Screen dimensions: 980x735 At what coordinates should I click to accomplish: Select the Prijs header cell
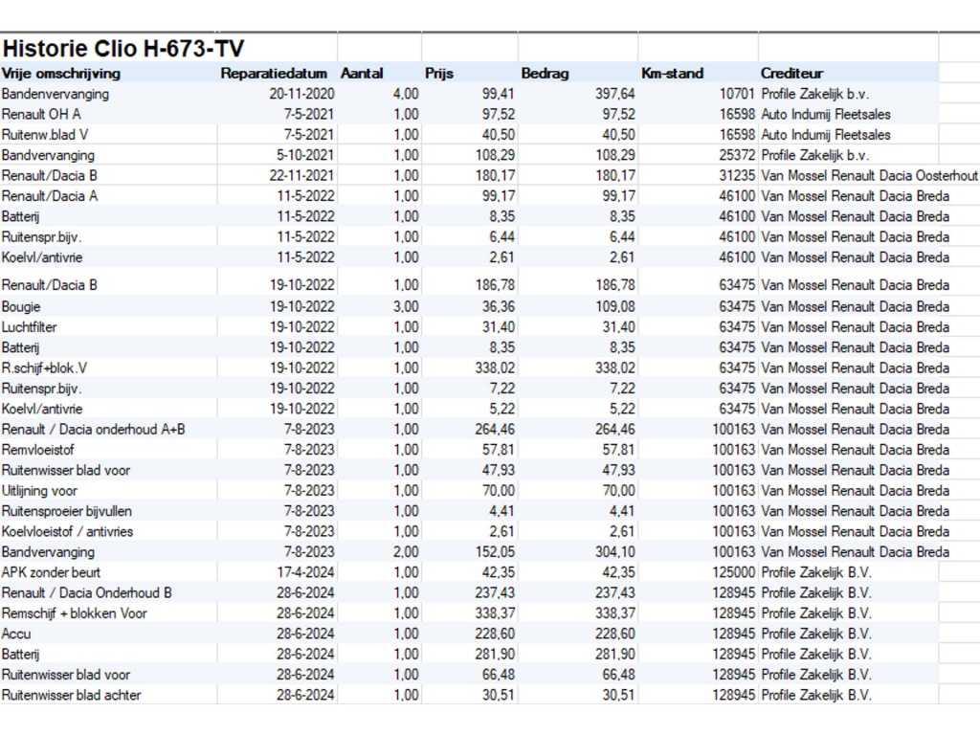pos(439,73)
